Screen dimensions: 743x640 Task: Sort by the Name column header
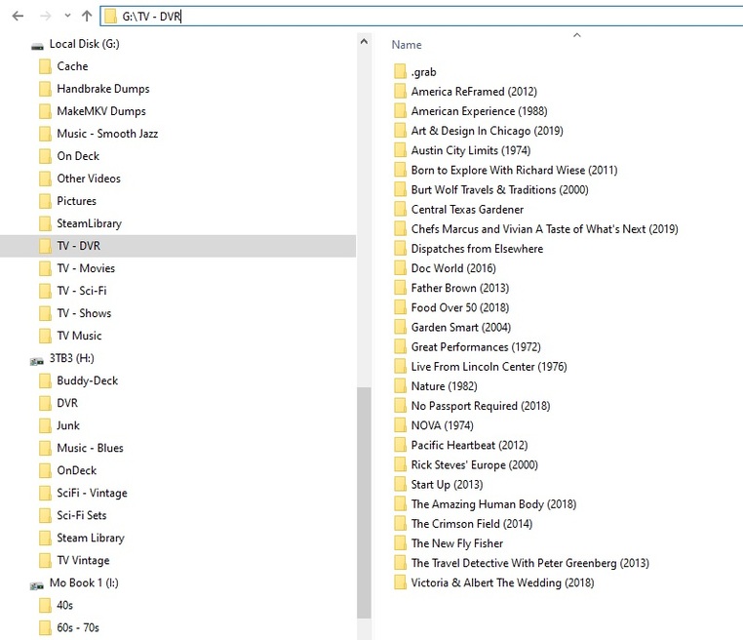point(406,45)
